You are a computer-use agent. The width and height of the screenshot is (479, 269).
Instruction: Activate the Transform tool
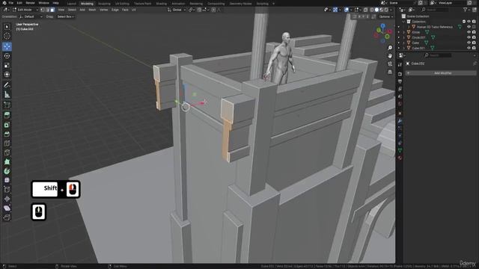point(7,75)
